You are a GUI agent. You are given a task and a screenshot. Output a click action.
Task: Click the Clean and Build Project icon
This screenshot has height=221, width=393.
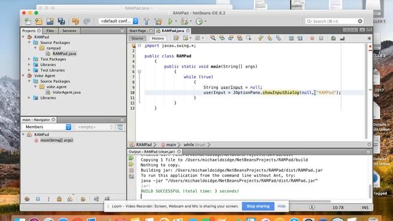(158, 21)
